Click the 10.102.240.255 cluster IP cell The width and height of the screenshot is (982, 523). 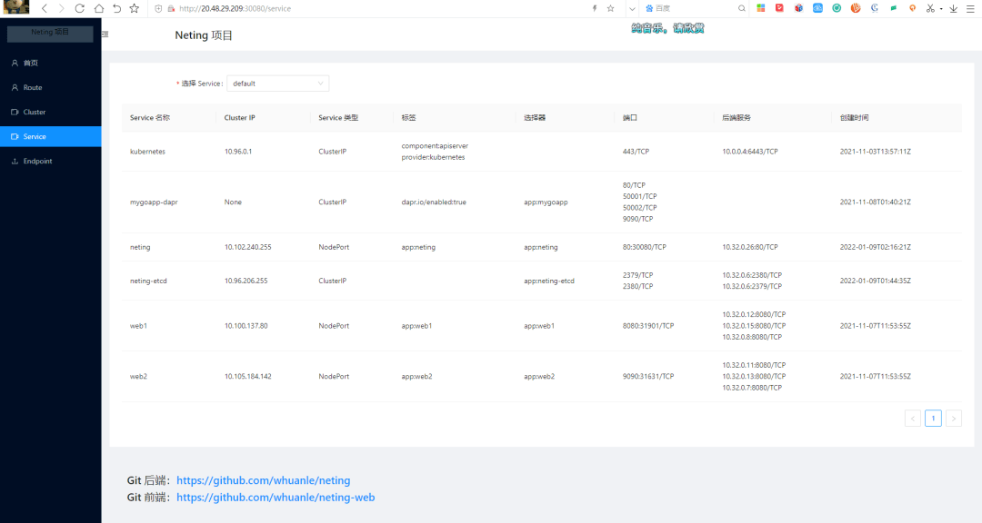point(248,247)
